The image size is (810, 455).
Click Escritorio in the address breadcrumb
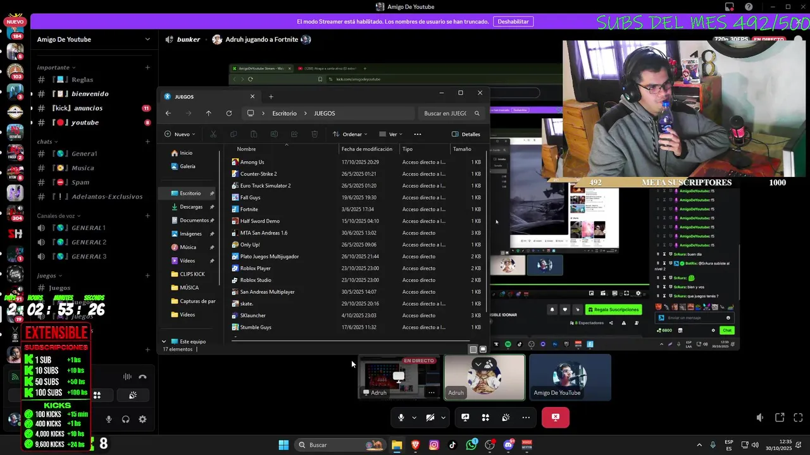tap(284, 113)
